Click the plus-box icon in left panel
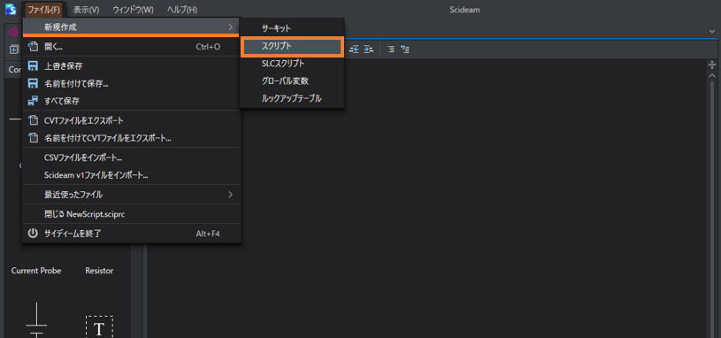This screenshot has height=338, width=721. point(14,50)
